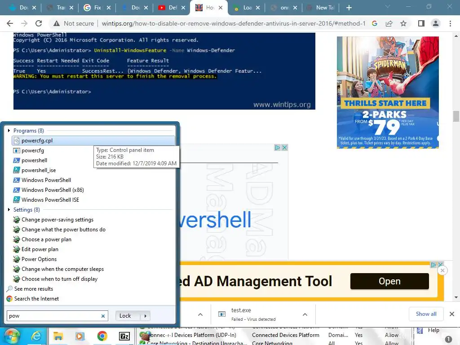The image size is (460, 345).
Task: Close the powershell ad with X
Action: 284,147
